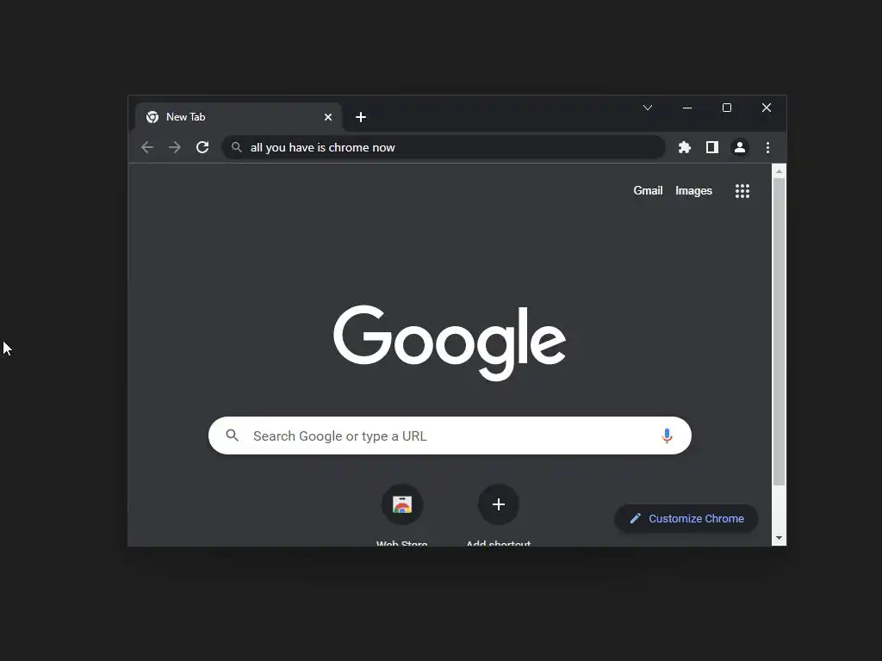Screen dimensions: 882x661
Task: Minimize the Chrome window
Action: pyautogui.click(x=687, y=108)
